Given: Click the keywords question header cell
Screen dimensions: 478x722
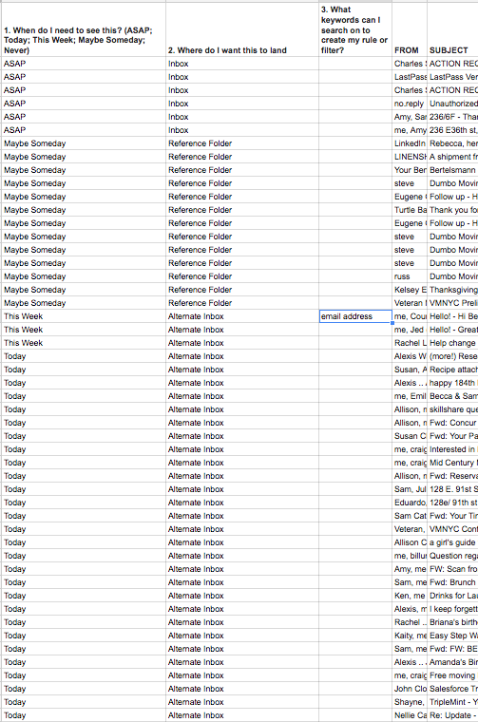Looking at the screenshot, I should [355, 30].
